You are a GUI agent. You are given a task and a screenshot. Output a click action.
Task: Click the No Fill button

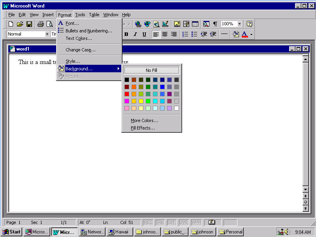point(151,70)
